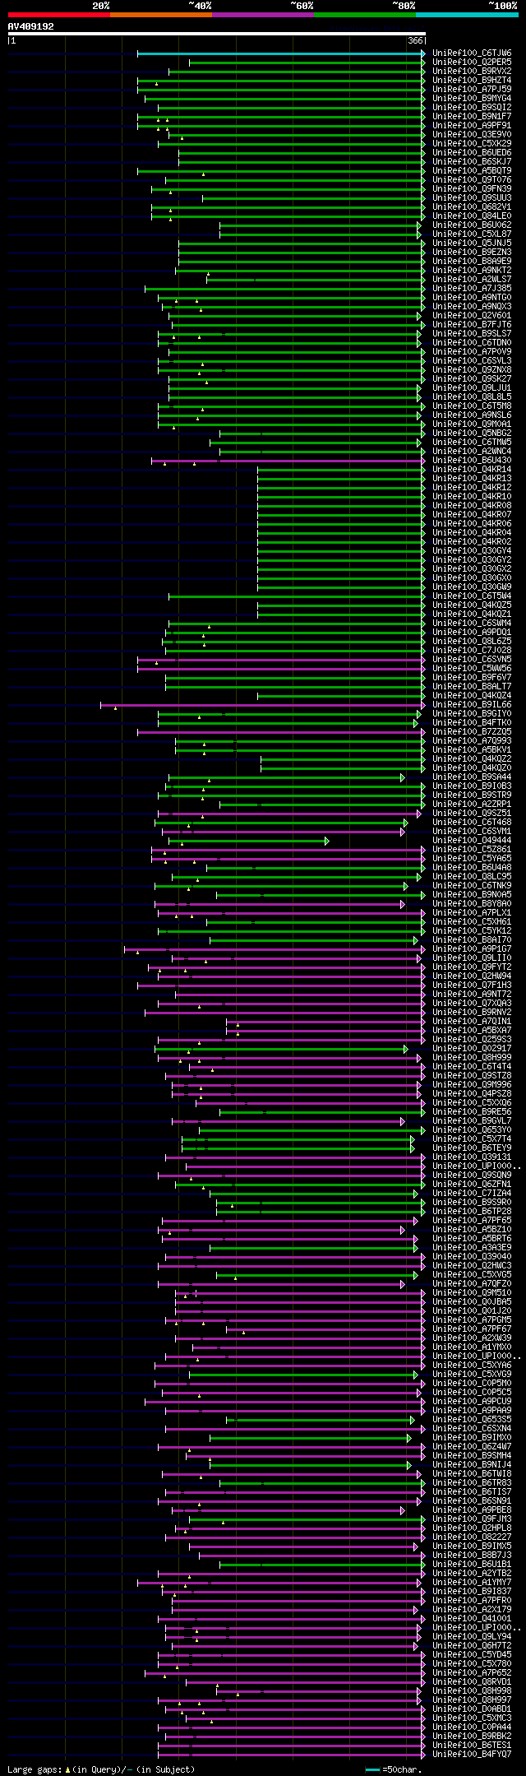The image size is (526, 1776).
Task: Select the UniRef100_C5Z861 label
Action: 472,850
